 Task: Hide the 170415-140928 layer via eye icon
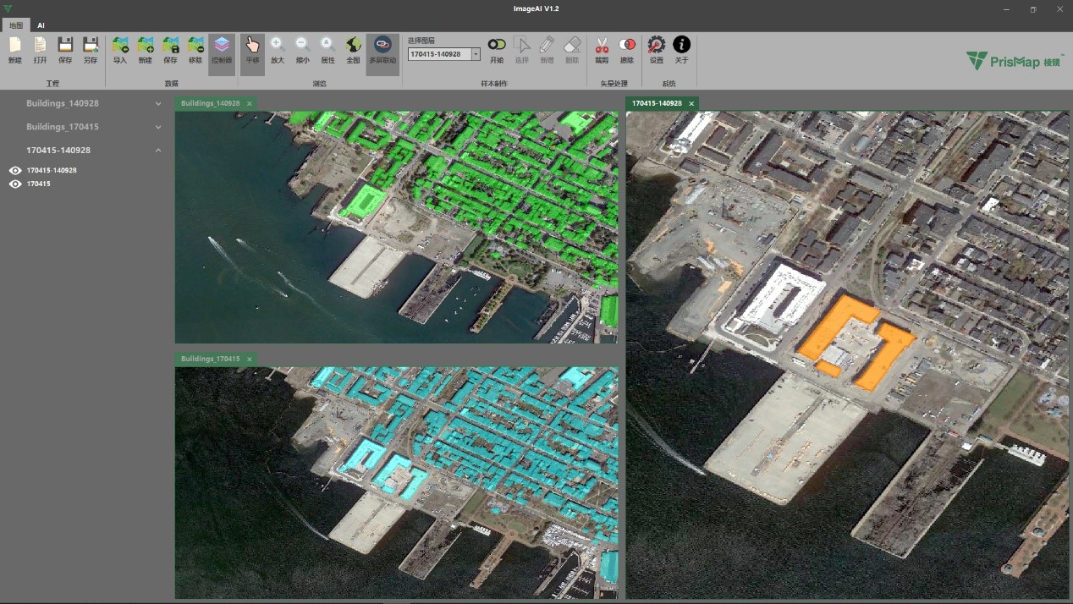pos(15,171)
